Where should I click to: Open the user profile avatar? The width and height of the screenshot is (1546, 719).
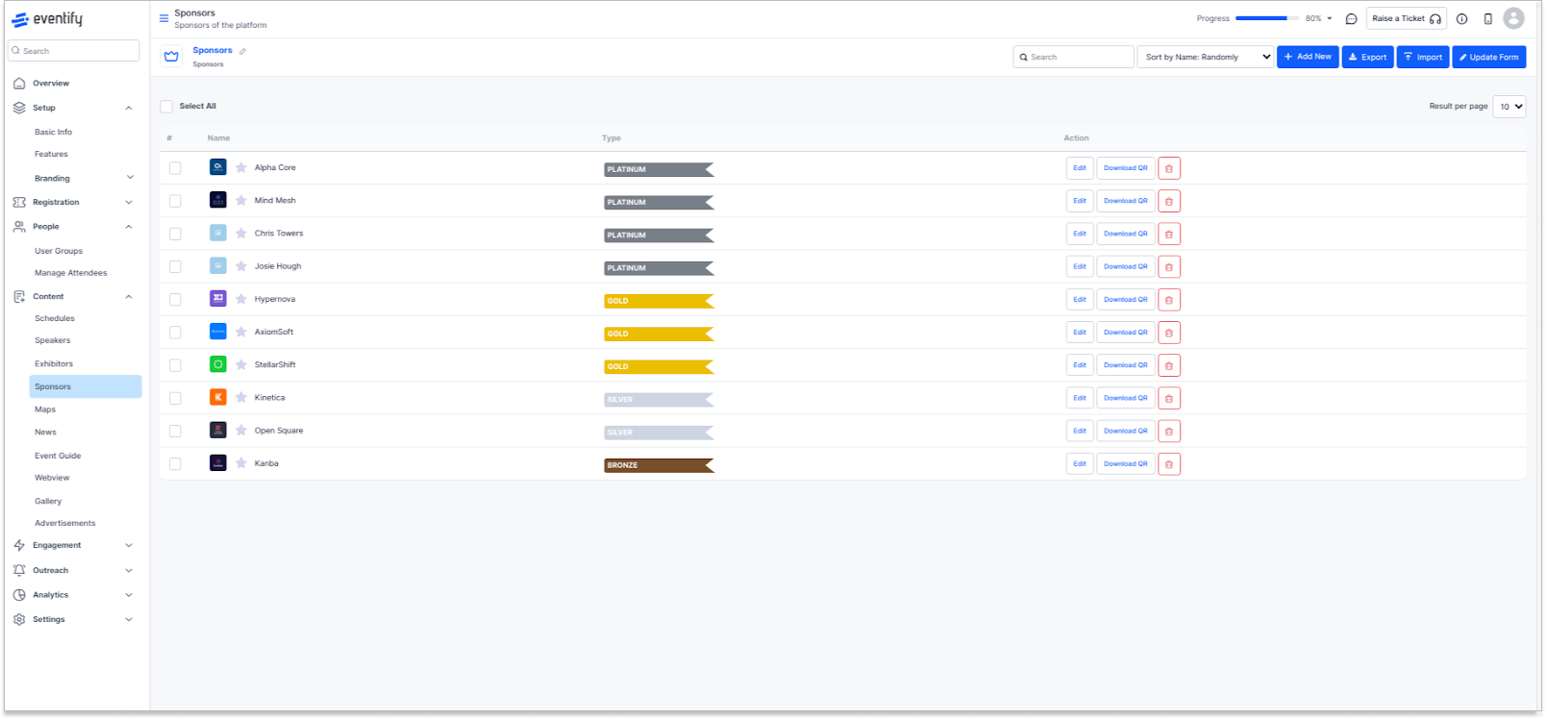(x=1513, y=18)
